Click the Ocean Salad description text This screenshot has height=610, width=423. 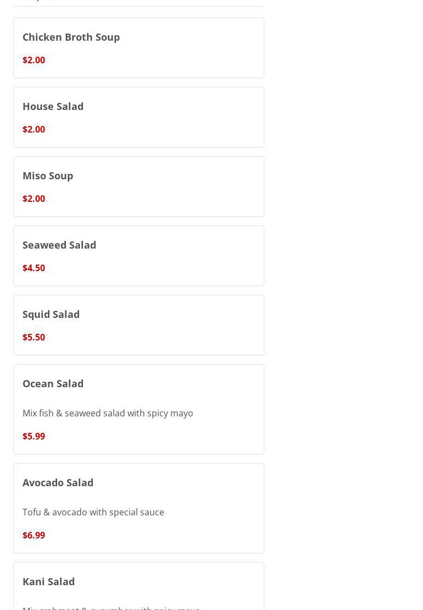108,413
